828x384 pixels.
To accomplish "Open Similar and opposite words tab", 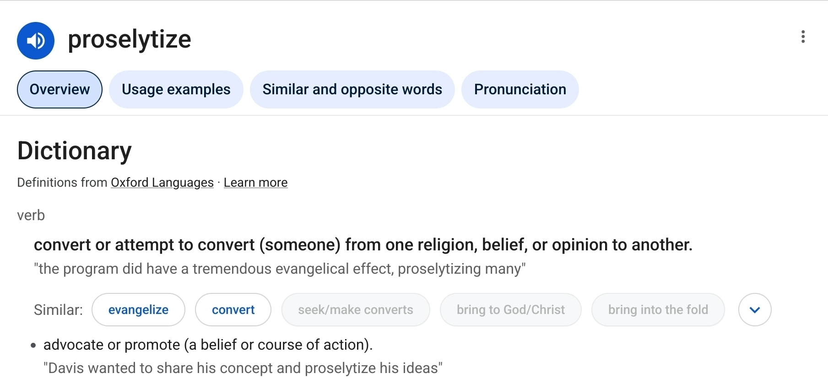I will tap(352, 89).
